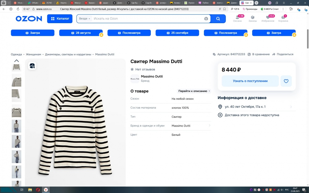Open File Explorer from the taskbar
Screen dimensions: 309x193
[30, 190]
